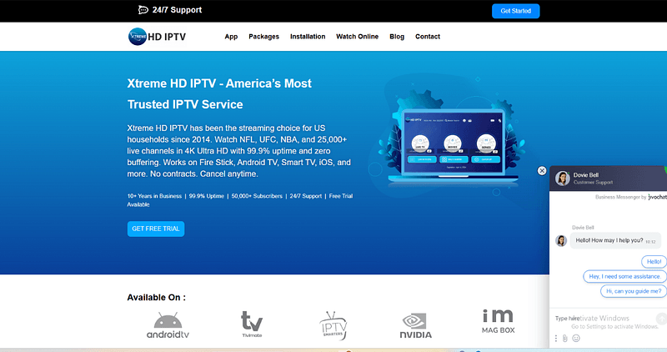
Task: Click the "Dovie Bell" name in chat header
Action: (586, 175)
